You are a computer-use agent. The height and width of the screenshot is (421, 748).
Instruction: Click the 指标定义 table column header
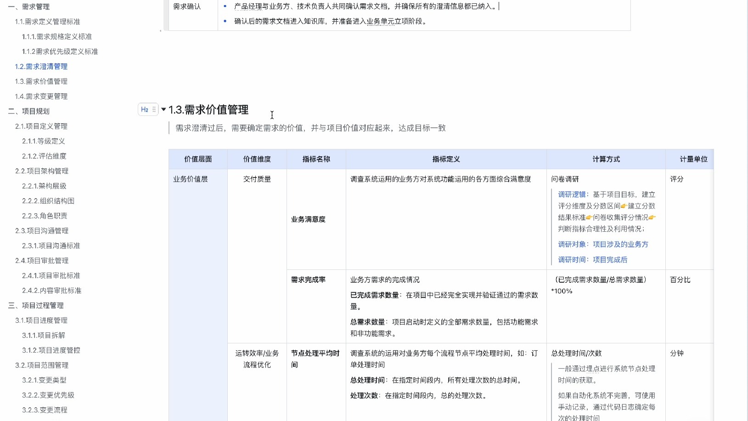[x=445, y=159]
